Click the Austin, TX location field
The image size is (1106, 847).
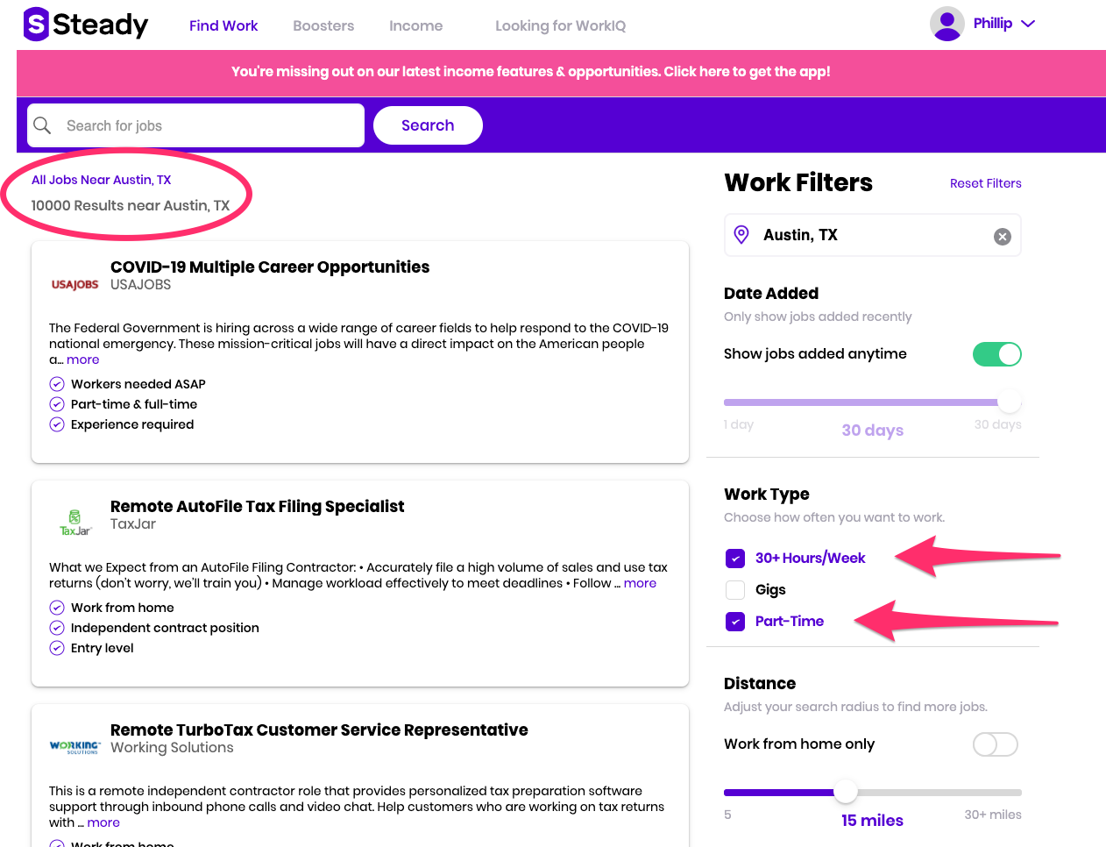click(x=873, y=235)
